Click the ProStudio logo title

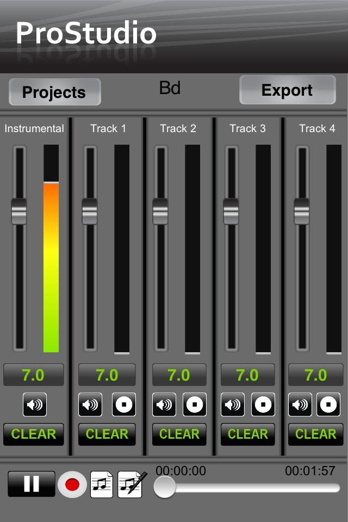[x=86, y=33]
